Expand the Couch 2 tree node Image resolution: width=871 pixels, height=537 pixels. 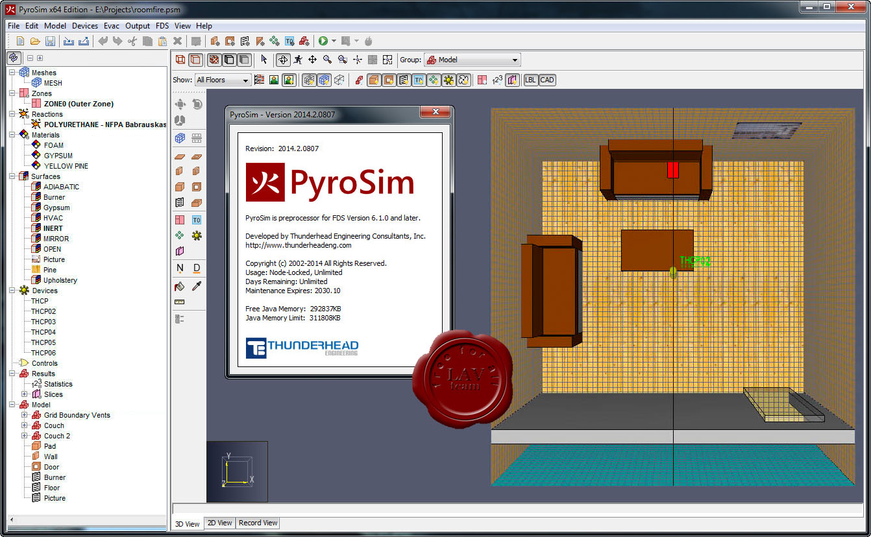pos(25,436)
